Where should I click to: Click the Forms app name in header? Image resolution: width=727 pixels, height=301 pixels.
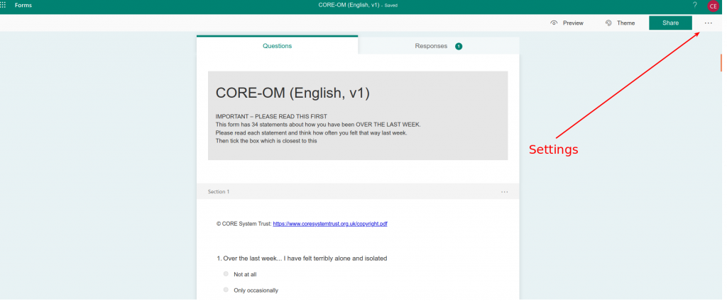pos(23,6)
